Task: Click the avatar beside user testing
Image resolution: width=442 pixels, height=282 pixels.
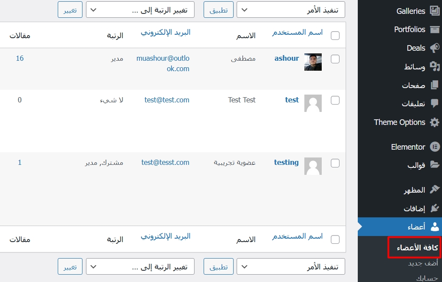Action: [313, 166]
